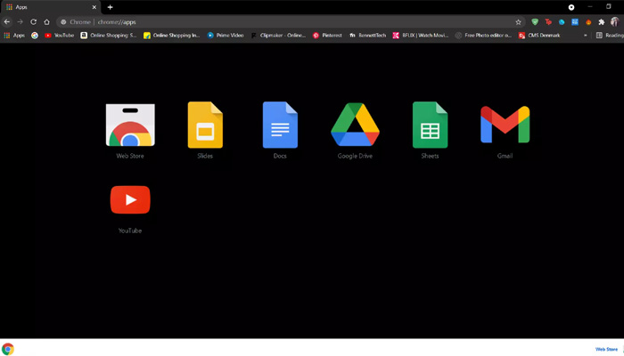Open the Apps bookmark shortcut
The height and width of the screenshot is (356, 624).
(14, 36)
